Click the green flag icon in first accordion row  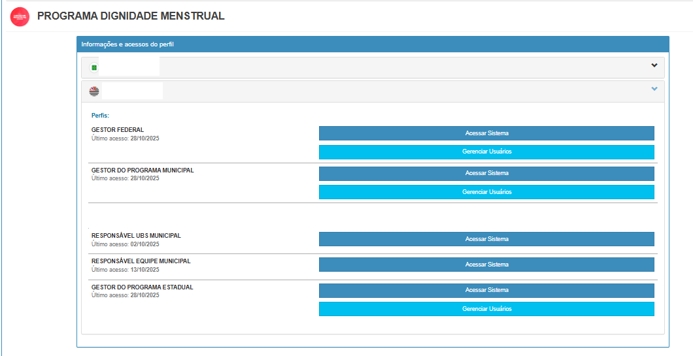point(93,67)
